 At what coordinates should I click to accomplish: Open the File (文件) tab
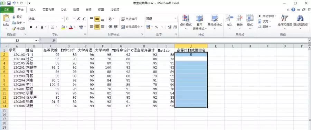click(7, 10)
